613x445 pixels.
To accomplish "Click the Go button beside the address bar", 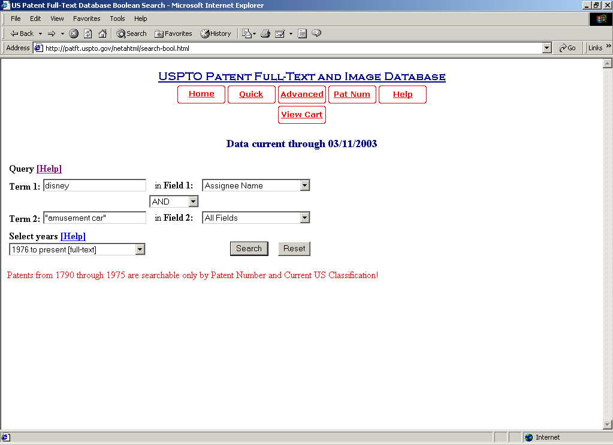I will click(567, 48).
